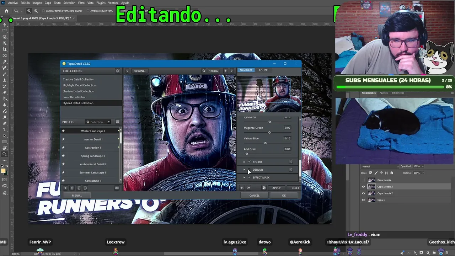Click the zoom out magnifier in options bar
The width and height of the screenshot is (455, 256).
click(36, 11)
